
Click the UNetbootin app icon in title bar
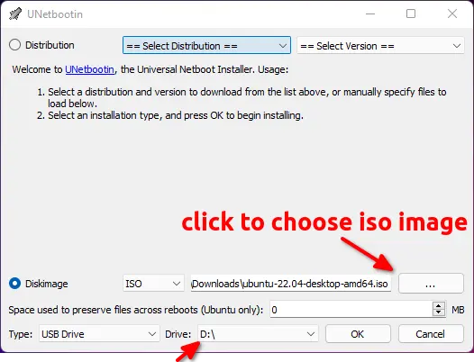coord(15,14)
